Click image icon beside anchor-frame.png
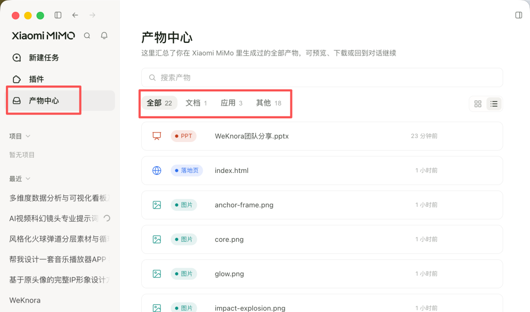The height and width of the screenshot is (312, 530). (x=157, y=205)
